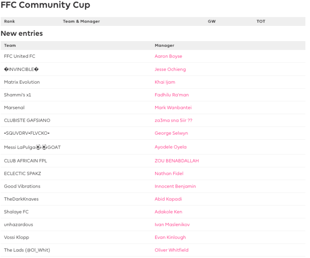The height and width of the screenshot is (258, 310).
Task: Click the Evan Kinlough link
Action: (x=170, y=237)
